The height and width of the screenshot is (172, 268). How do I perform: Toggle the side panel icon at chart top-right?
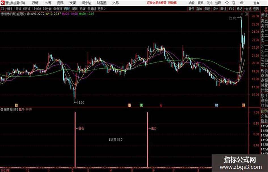246,14
